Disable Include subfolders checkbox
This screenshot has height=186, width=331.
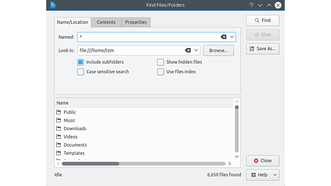pyautogui.click(x=81, y=62)
